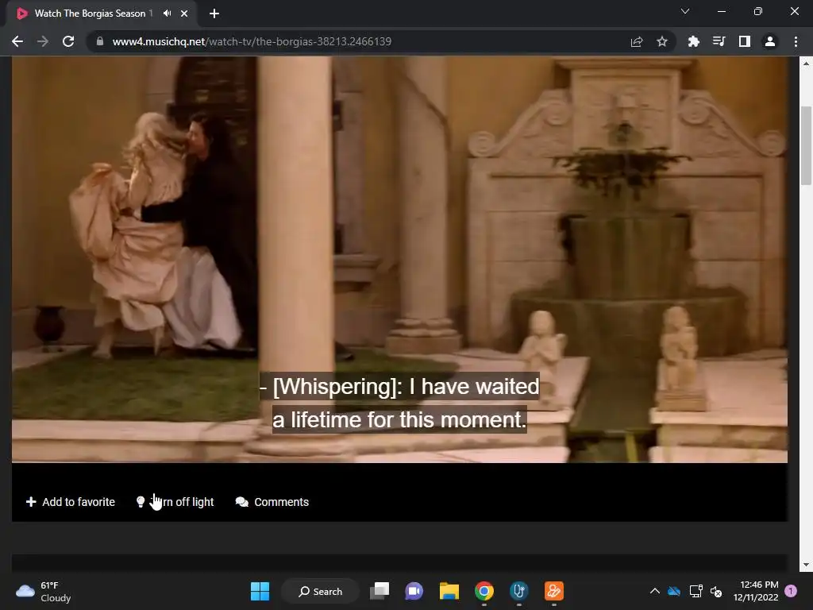Click the forward navigation arrow
This screenshot has width=813, height=610.
tap(43, 41)
